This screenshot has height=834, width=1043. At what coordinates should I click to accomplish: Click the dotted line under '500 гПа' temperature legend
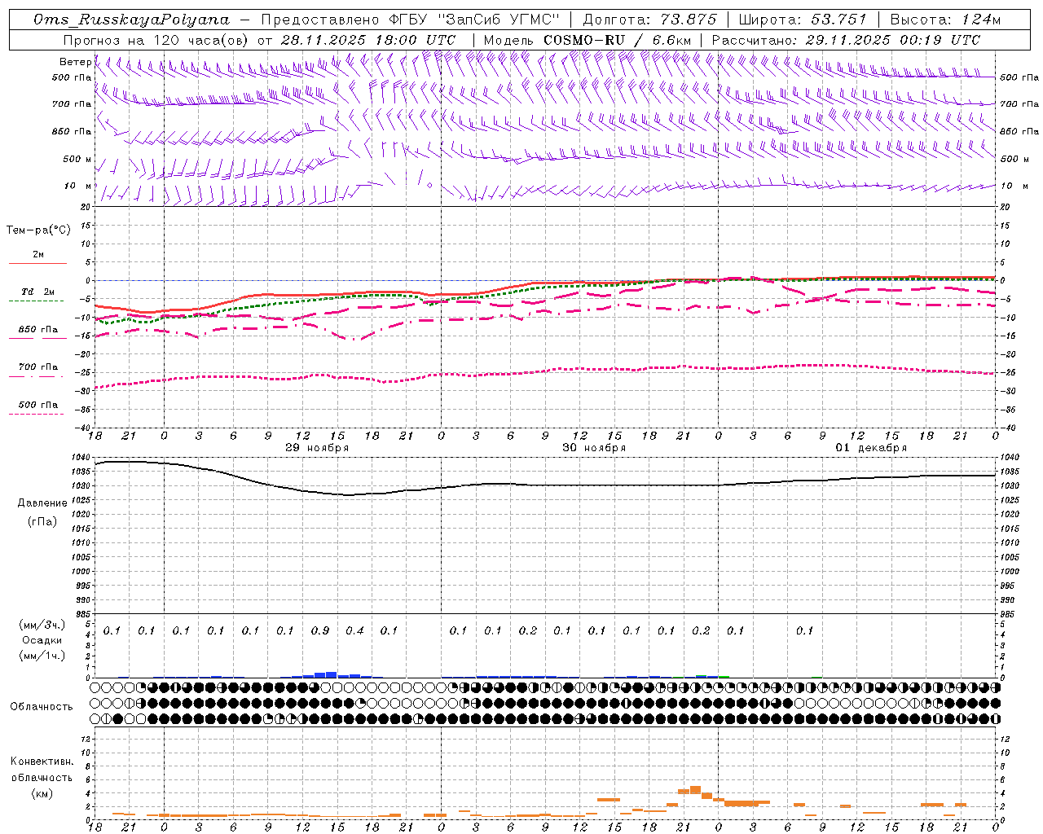(37, 414)
